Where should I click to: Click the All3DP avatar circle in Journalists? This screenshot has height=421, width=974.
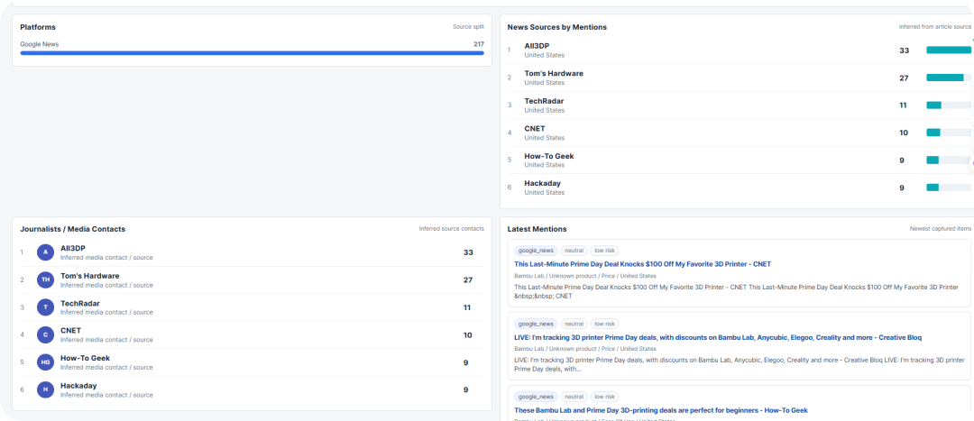45,252
